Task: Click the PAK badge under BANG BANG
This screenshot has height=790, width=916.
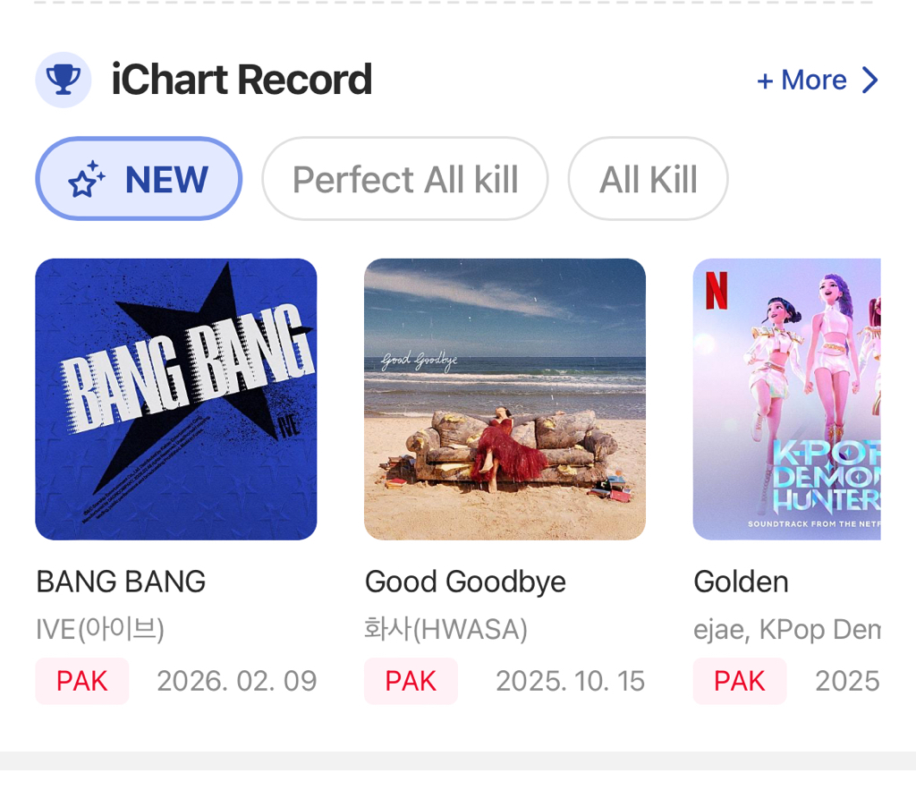Action: coord(82,681)
